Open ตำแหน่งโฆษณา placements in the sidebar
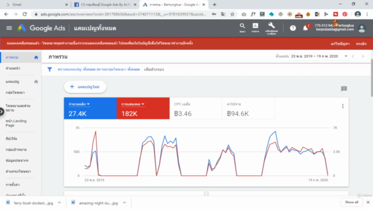The height and width of the screenshot is (209, 373). click(x=18, y=171)
